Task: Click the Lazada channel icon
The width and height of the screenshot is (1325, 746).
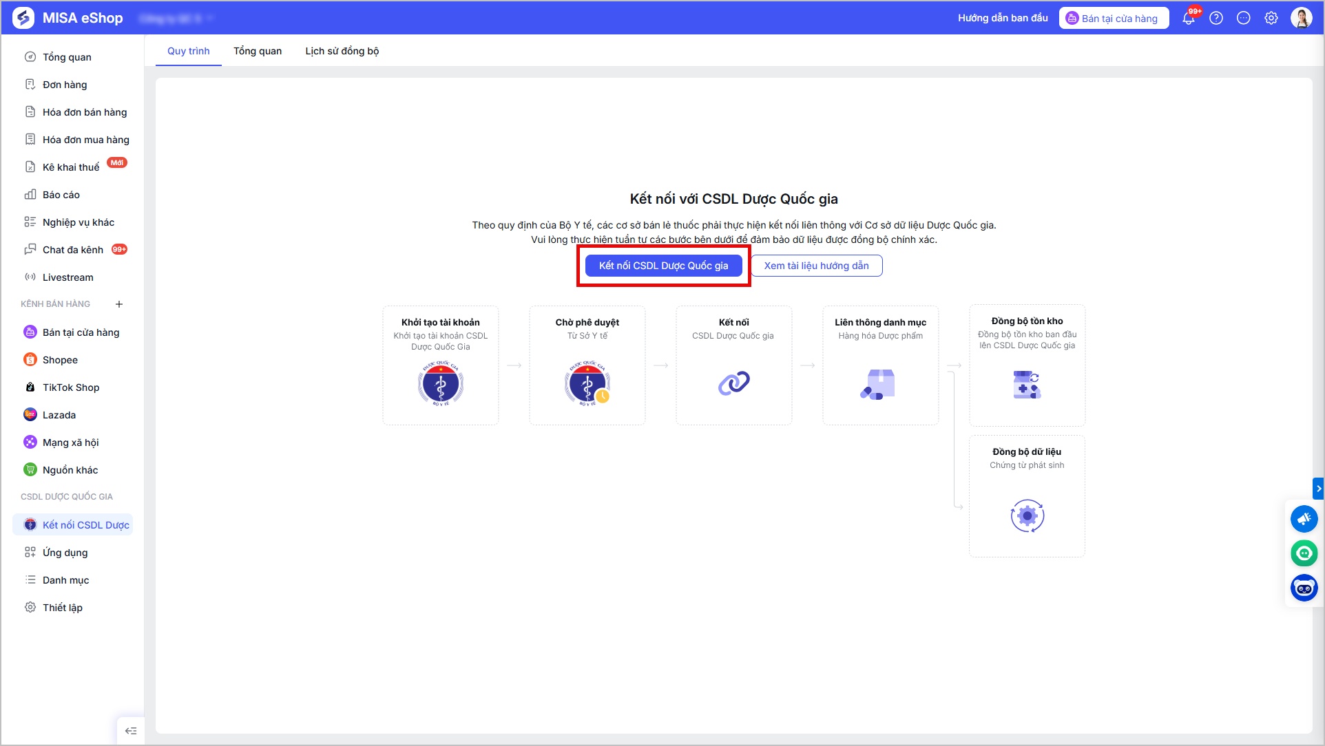Action: (30, 415)
